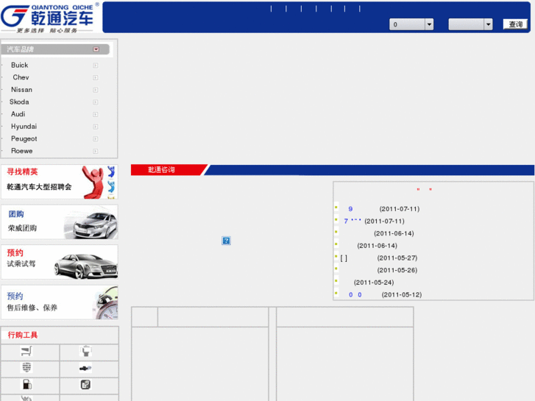535x401 pixels.
Task: Click the 行购工具 tools heading
Action: (x=23, y=335)
